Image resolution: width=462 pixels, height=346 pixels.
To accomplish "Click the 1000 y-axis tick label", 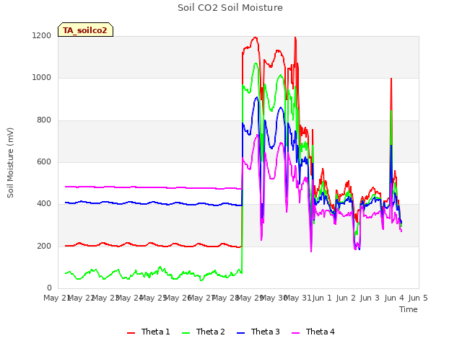I will (42, 78).
